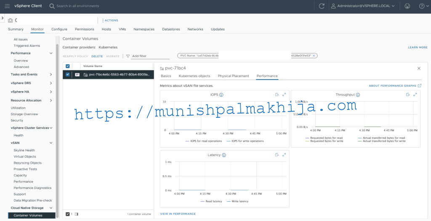Viewport: 431px width, 221px height.
Task: Open the Permissions tab
Action: coord(84,29)
